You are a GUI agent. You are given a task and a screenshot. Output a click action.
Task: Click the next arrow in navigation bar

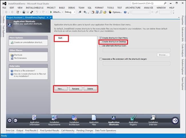tap(175, 121)
